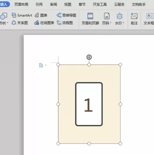154x155 pixels.
Task: Select the inserted image with number 1
Action: (x=89, y=104)
